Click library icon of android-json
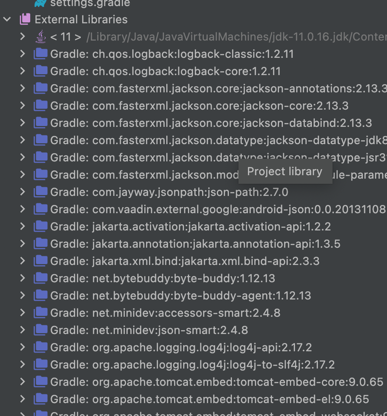Viewport: 387px width, 416px height. (x=41, y=209)
